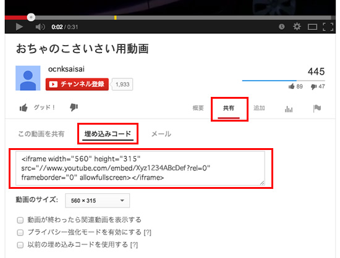
Task: Click the チャンネル登録 subscribe button
Action: pos(77,84)
